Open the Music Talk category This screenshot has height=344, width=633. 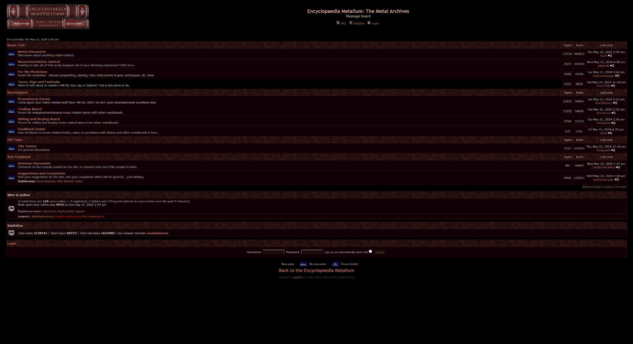16,45
